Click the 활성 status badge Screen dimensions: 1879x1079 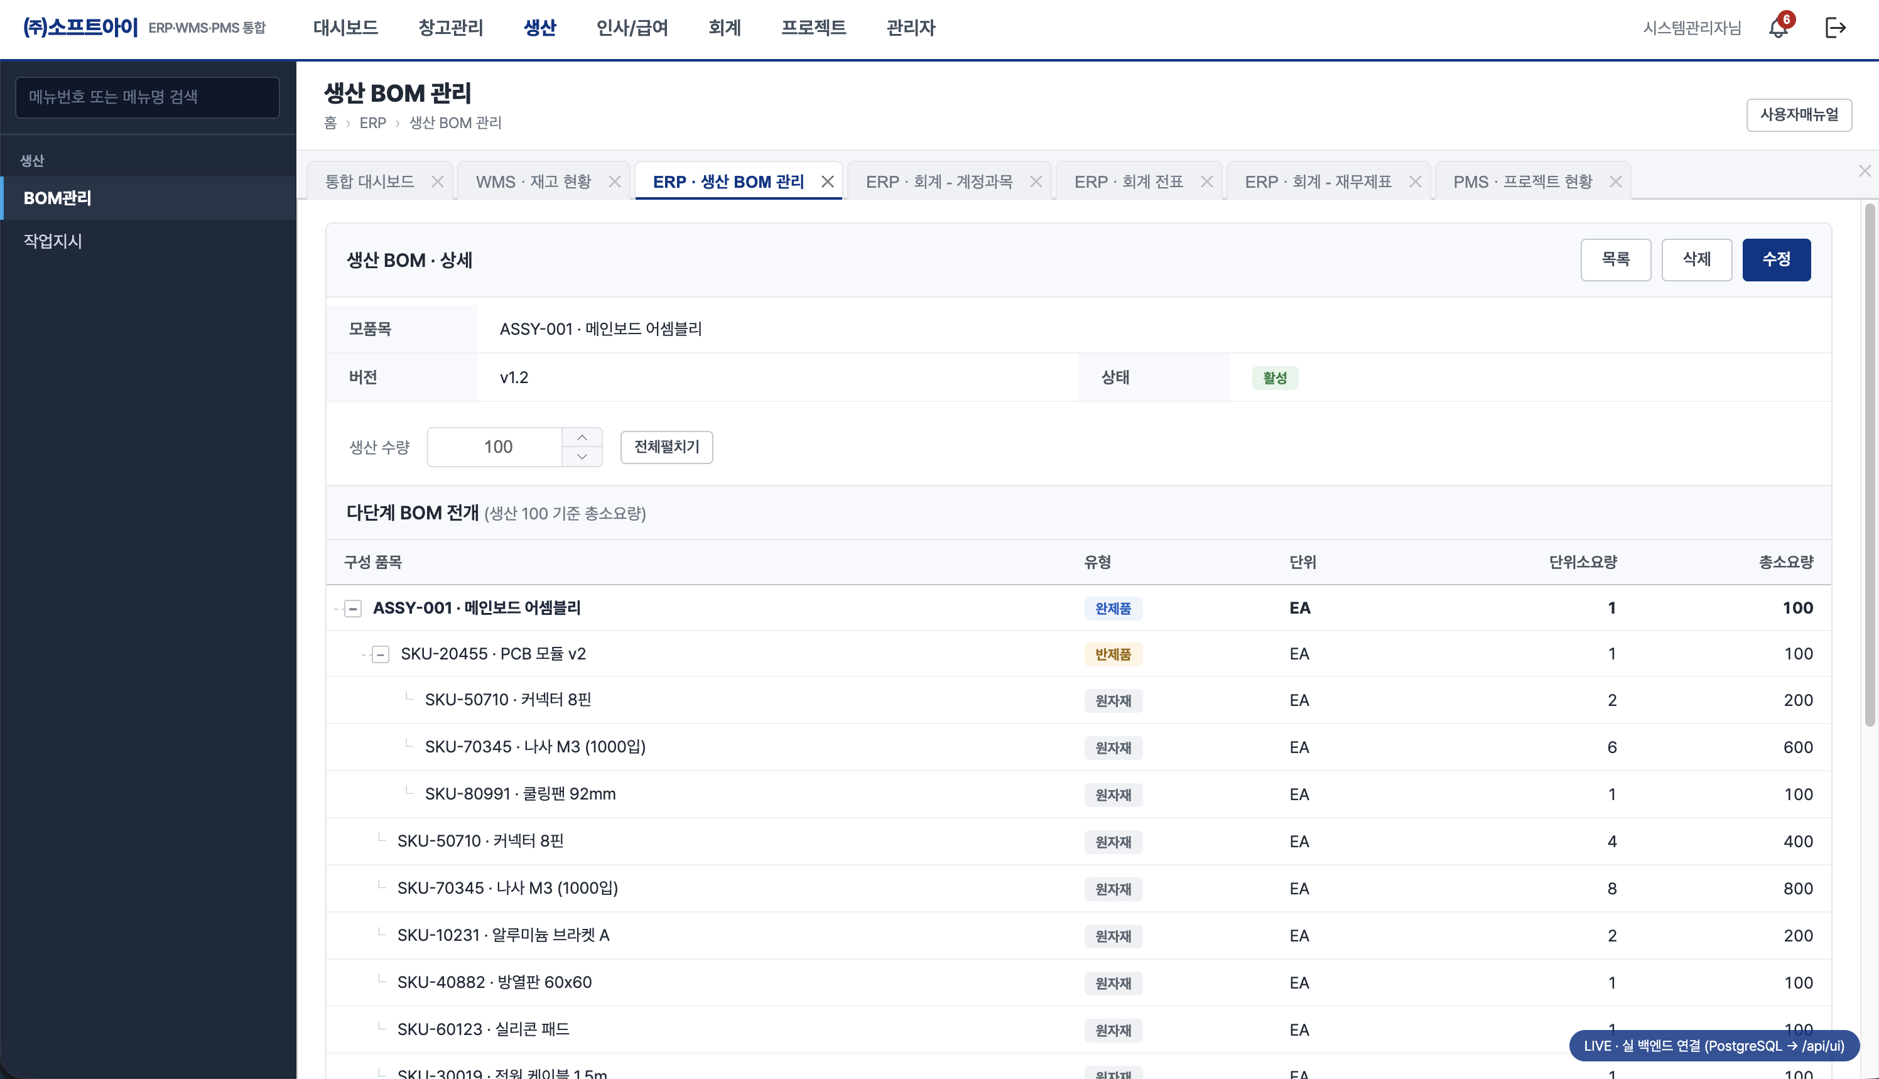tap(1274, 378)
